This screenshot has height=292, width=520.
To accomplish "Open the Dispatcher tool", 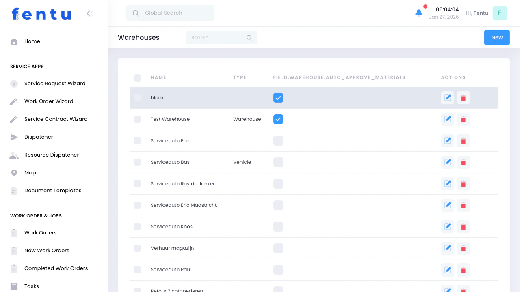I will click(39, 137).
